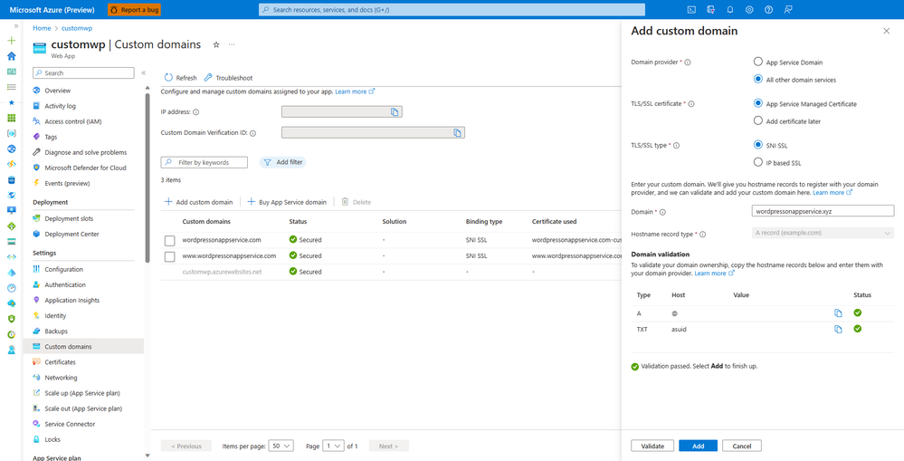Open Cloud Shell icon in top bar
The width and height of the screenshot is (904, 461).
click(x=691, y=9)
